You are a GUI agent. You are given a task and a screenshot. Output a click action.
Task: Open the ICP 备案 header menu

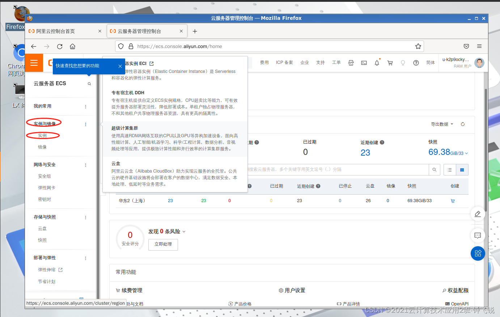pos(284,63)
